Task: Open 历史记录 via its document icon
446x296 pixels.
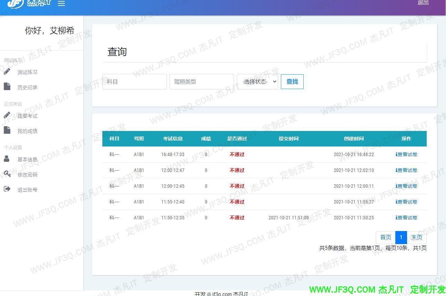Action: point(8,87)
